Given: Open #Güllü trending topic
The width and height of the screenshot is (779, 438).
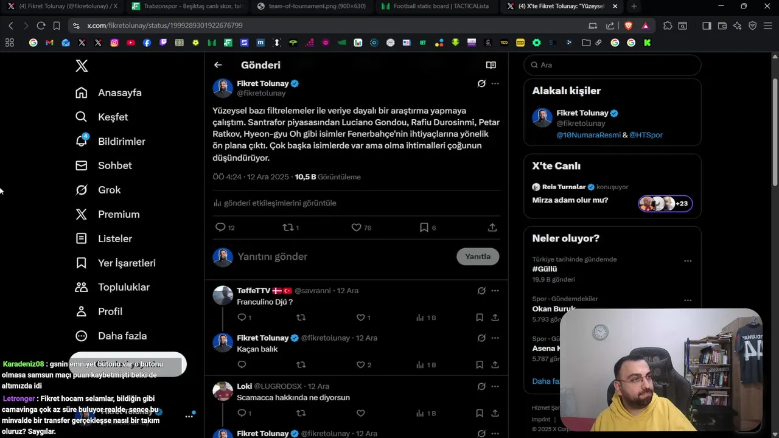Looking at the screenshot, I should click(545, 269).
